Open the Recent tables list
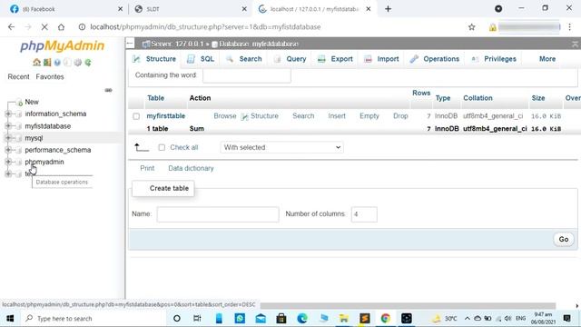This screenshot has width=581, height=327. [18, 76]
